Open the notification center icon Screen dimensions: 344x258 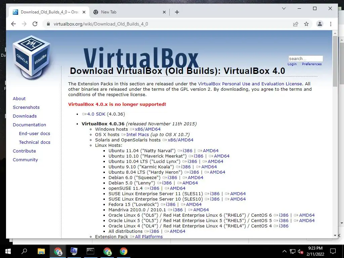(333, 251)
